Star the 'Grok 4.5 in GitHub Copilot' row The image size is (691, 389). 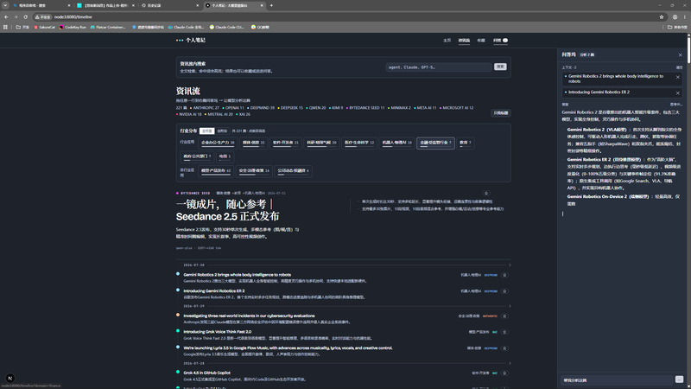(x=504, y=373)
